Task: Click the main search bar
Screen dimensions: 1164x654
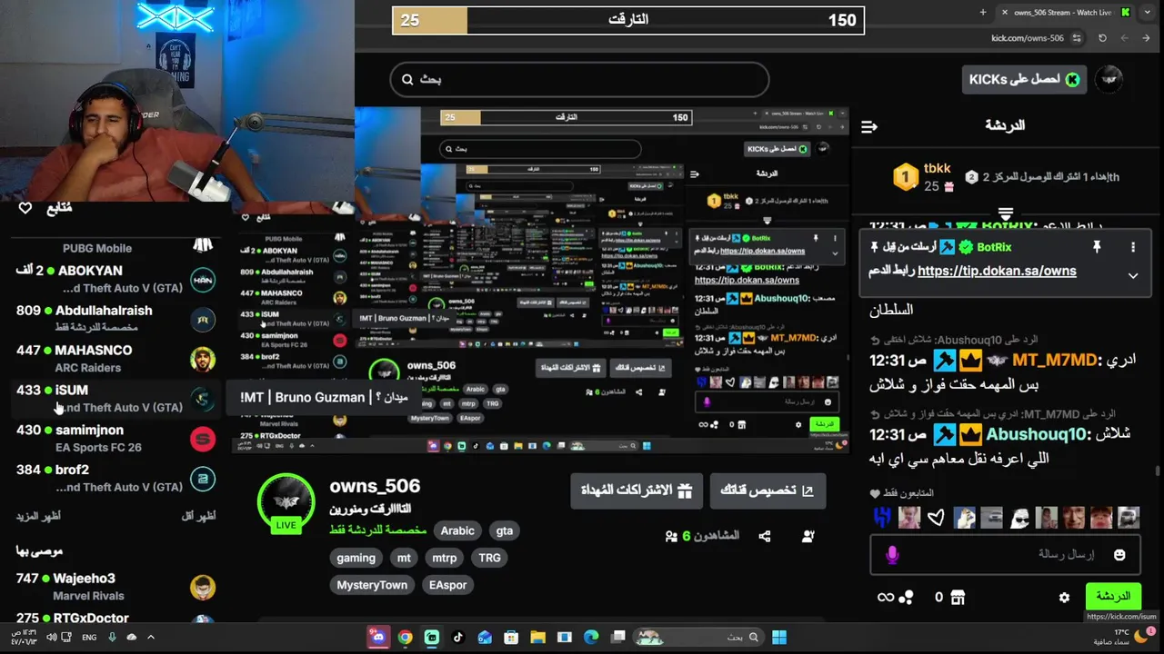Action: point(579,79)
